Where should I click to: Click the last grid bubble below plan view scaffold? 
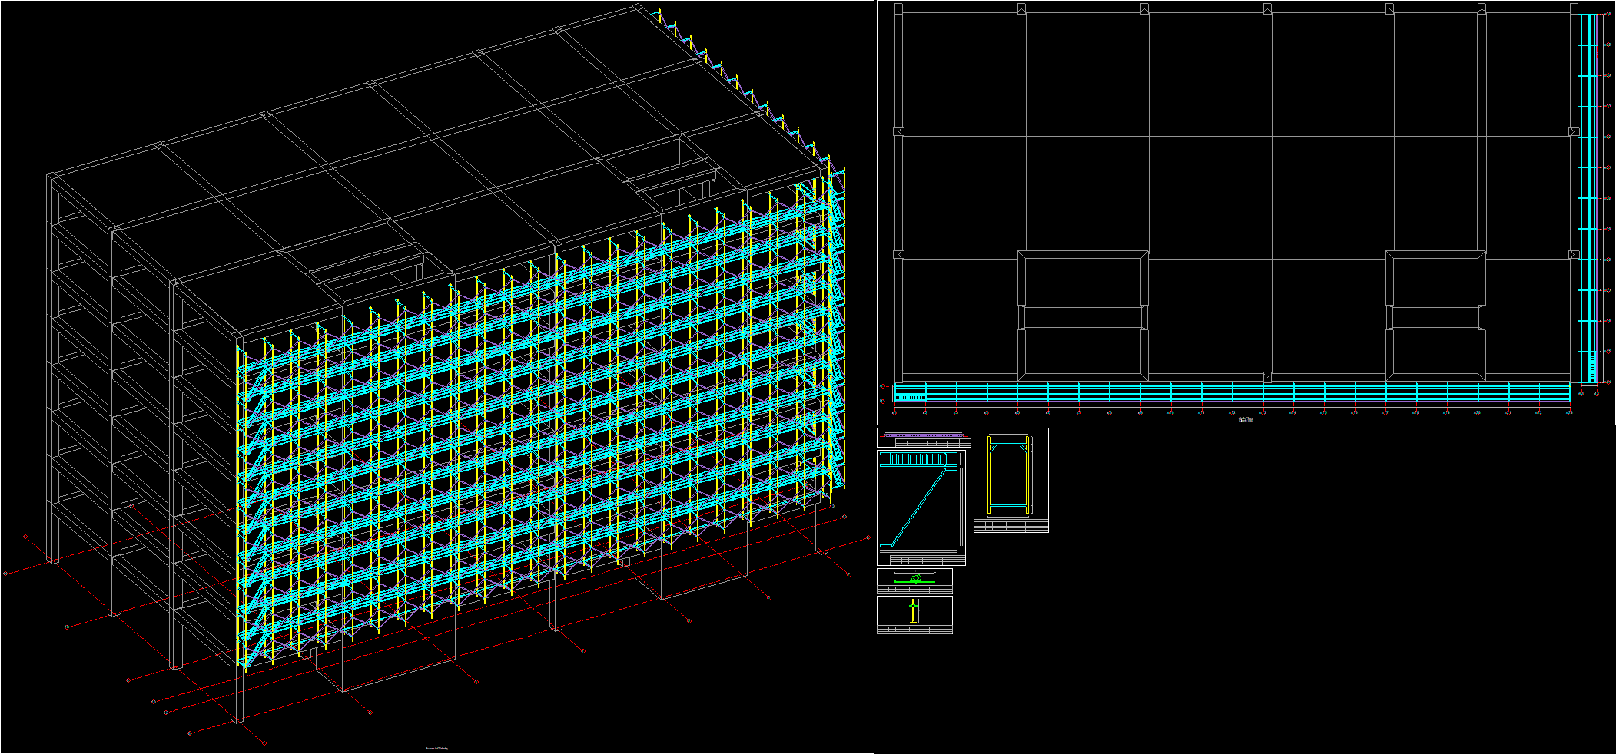coord(1570,413)
